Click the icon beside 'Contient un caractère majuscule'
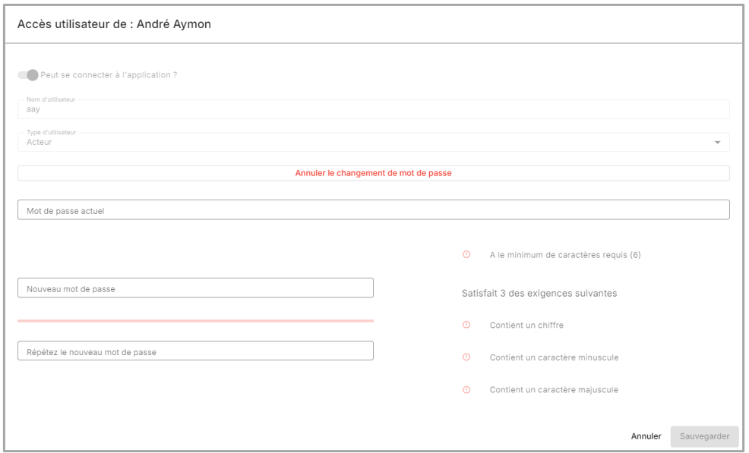This screenshot has width=749, height=453. (x=466, y=390)
